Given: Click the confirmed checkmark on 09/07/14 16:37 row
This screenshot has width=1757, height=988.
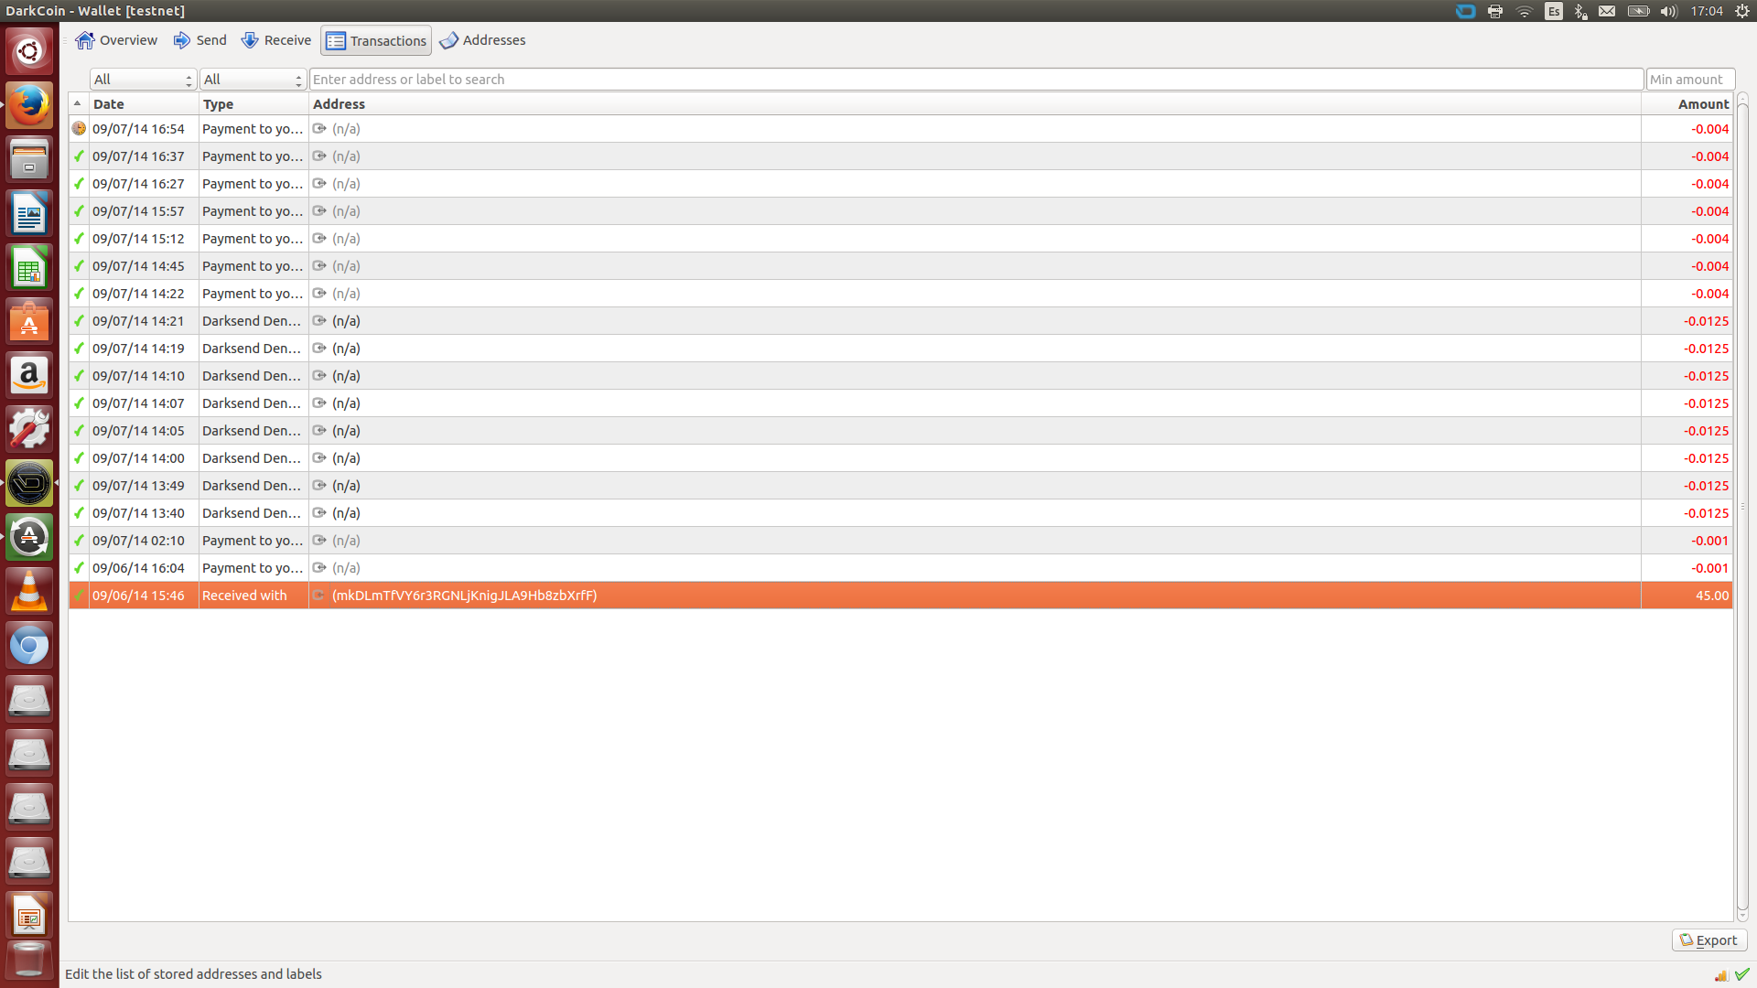Looking at the screenshot, I should coord(79,156).
